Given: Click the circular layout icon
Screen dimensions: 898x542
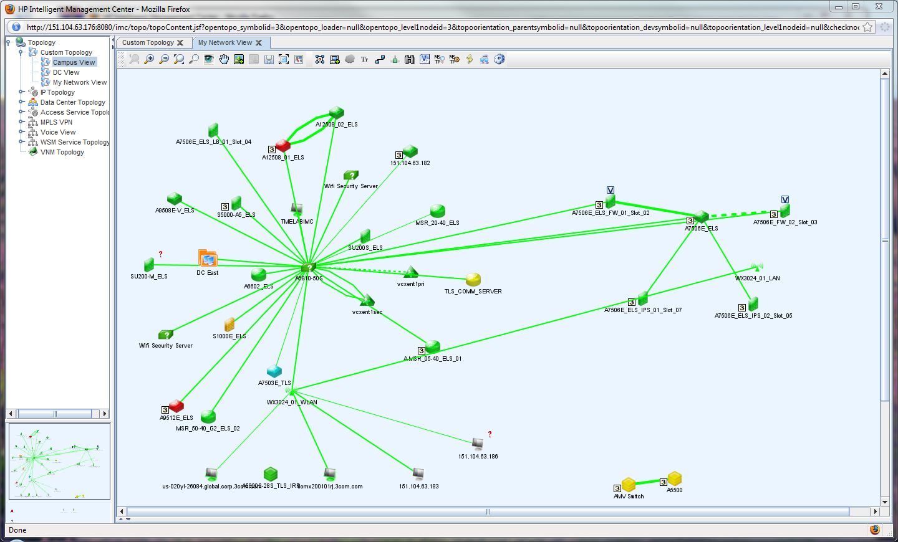Looking at the screenshot, I should pos(320,59).
